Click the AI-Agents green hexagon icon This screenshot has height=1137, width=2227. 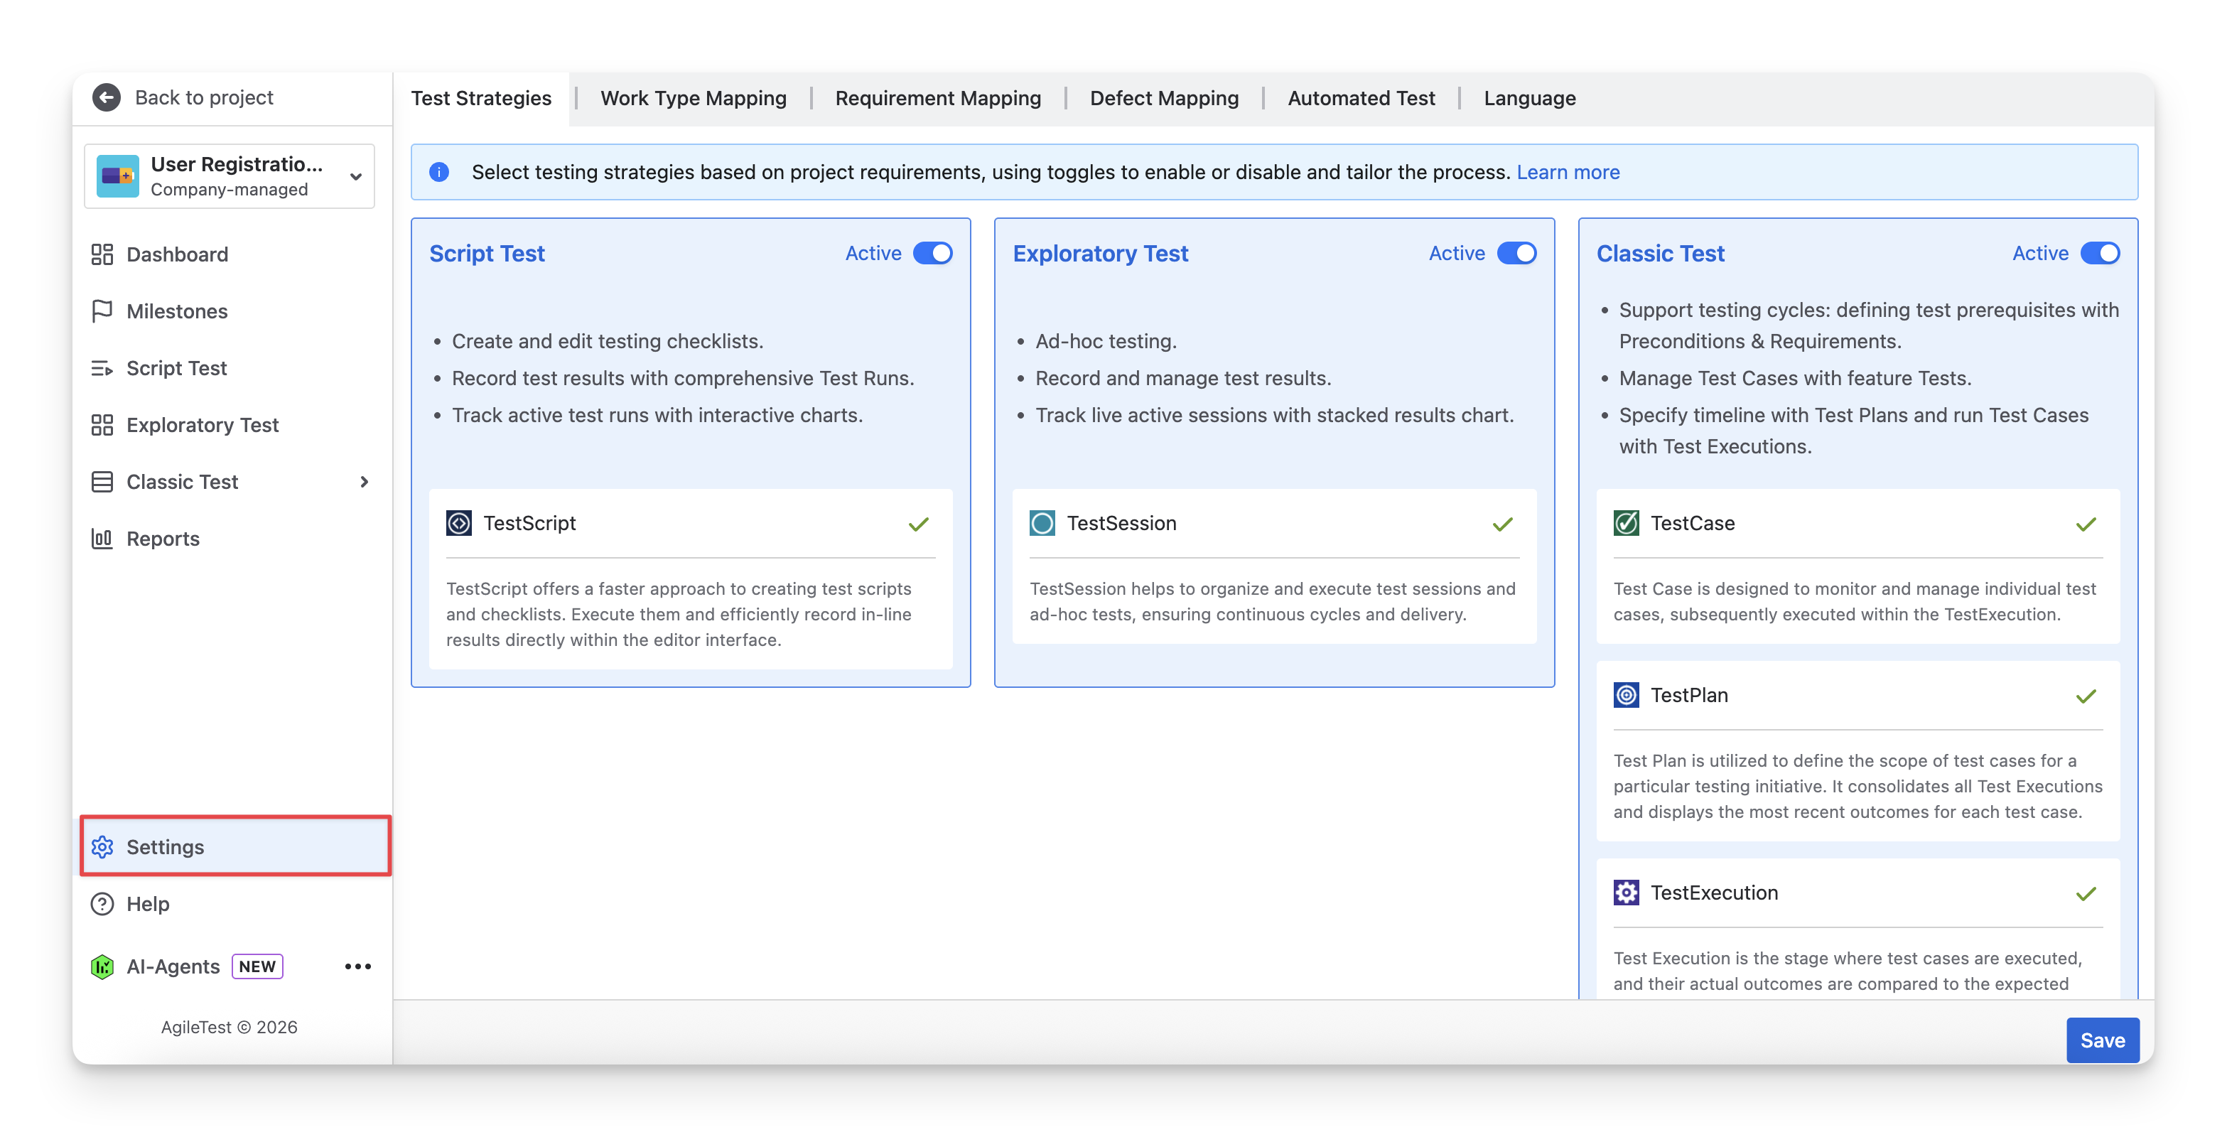click(x=102, y=966)
